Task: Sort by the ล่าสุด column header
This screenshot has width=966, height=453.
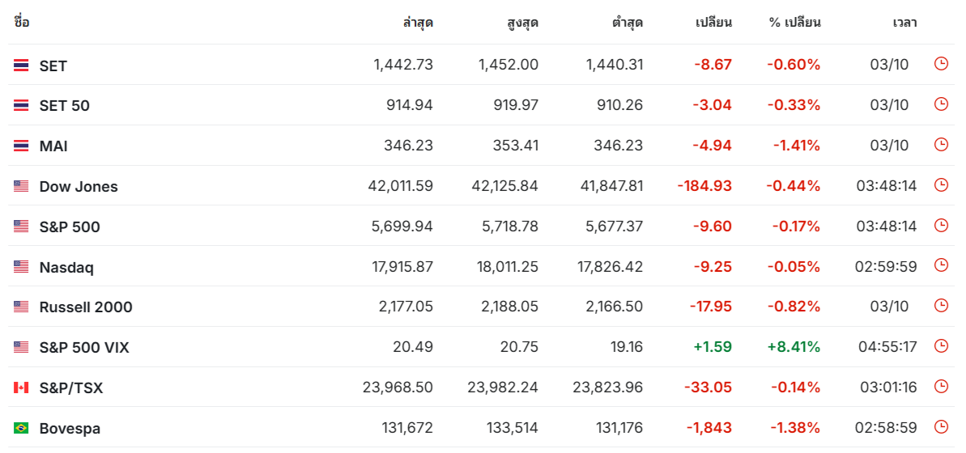Action: click(419, 23)
